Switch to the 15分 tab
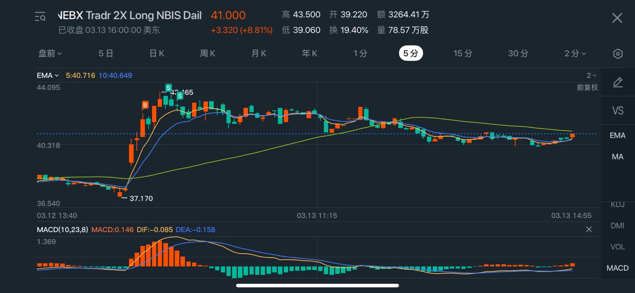 (x=463, y=54)
